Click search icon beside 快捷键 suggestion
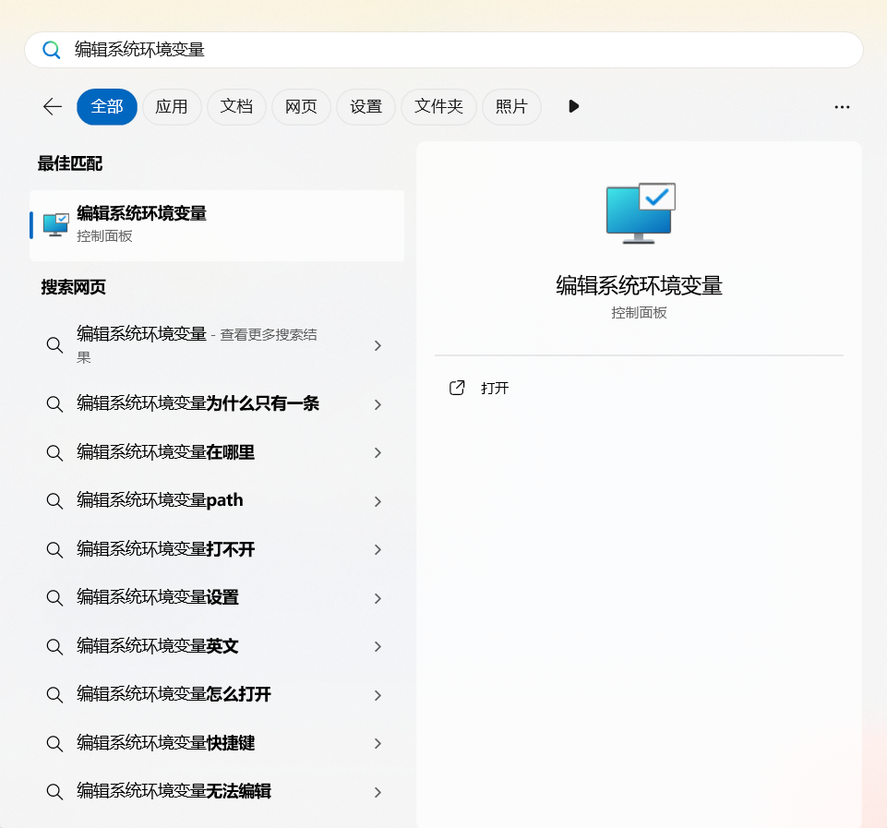This screenshot has height=828, width=887. (54, 743)
